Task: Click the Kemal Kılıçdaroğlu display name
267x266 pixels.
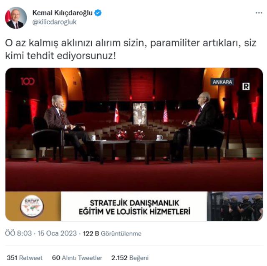Action: click(x=62, y=13)
